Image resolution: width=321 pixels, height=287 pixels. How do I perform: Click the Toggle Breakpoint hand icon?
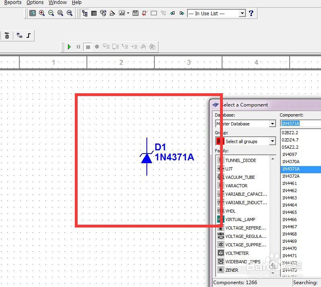[x=143, y=47]
